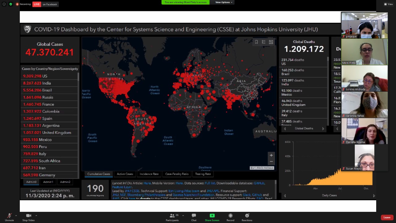Click the Daily Cases orange chart area
The height and width of the screenshot is (223, 396).
[340, 178]
